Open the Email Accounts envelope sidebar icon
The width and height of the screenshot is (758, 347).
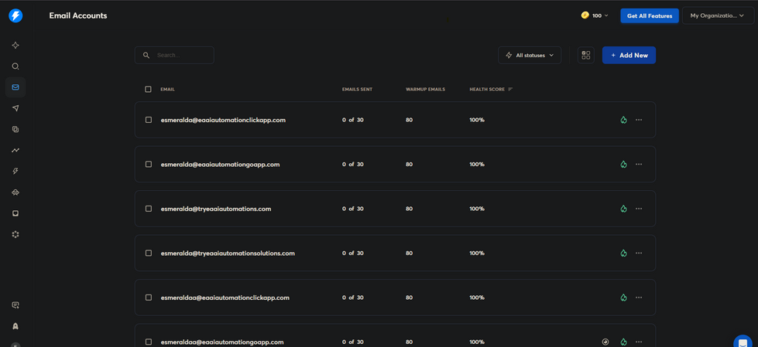[15, 87]
